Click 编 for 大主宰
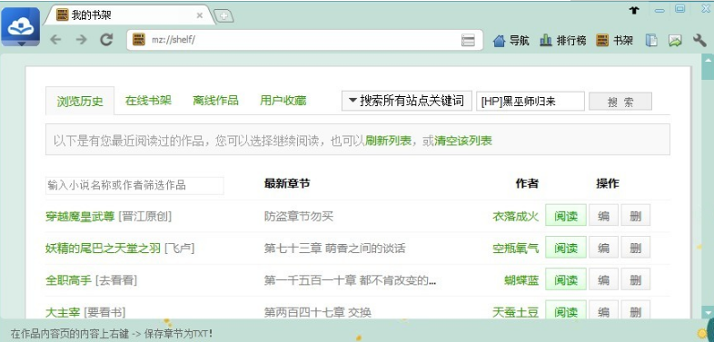714x342 pixels. (603, 309)
